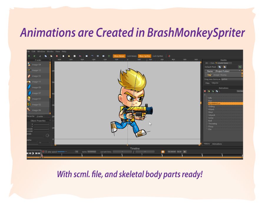265x206 pixels.
Task: Open the Window menu
Action: 41,51
